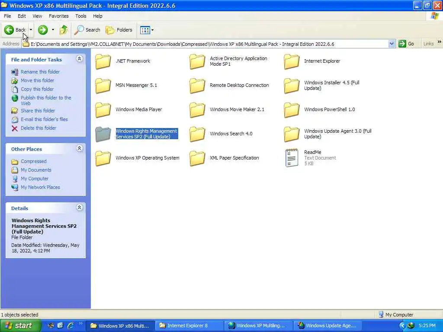Screen dimensions: 443x332
Task: Click Share this folder link
Action: [x=38, y=111]
